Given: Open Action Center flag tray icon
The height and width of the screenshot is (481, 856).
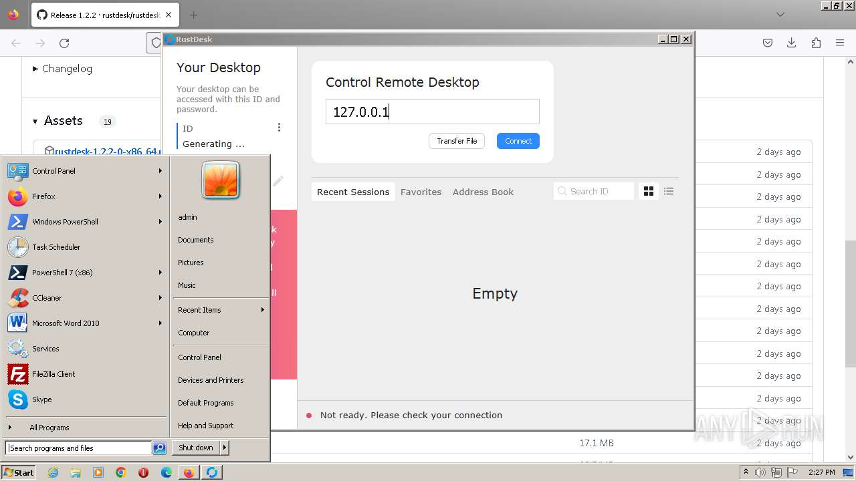Looking at the screenshot, I should [x=791, y=472].
